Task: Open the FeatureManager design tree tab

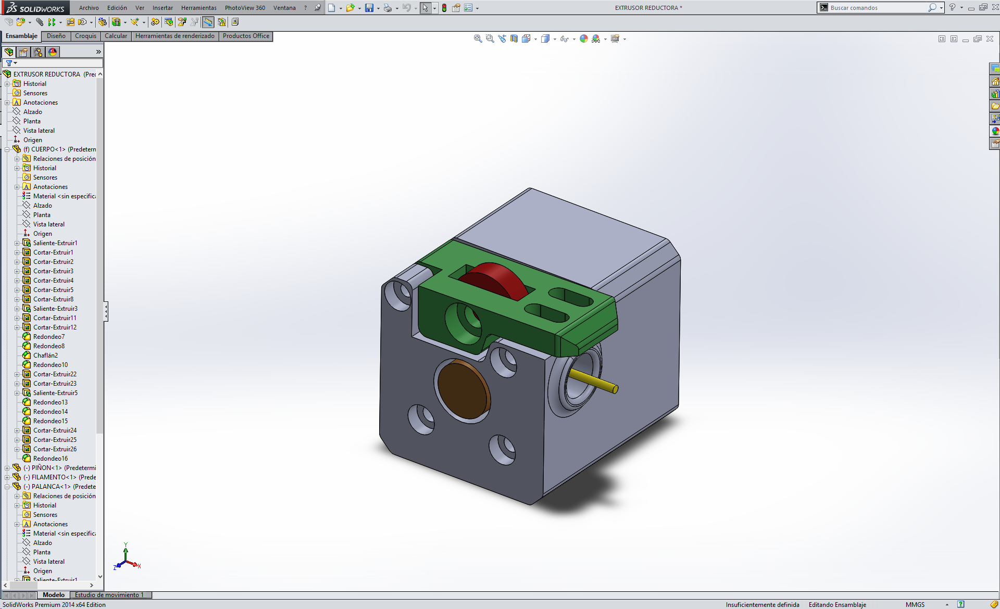Action: [9, 52]
